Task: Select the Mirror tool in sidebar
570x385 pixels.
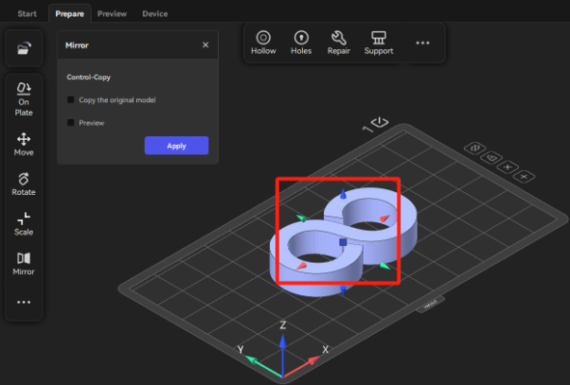Action: click(24, 263)
